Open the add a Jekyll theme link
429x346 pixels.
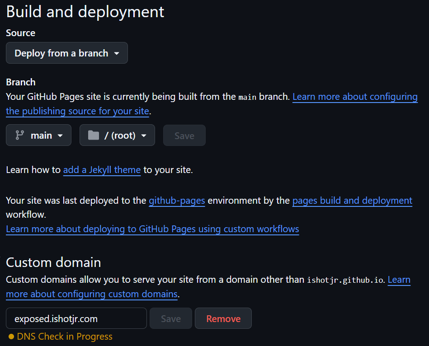tap(102, 170)
